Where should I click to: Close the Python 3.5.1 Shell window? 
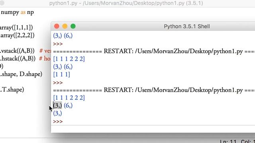(57, 26)
